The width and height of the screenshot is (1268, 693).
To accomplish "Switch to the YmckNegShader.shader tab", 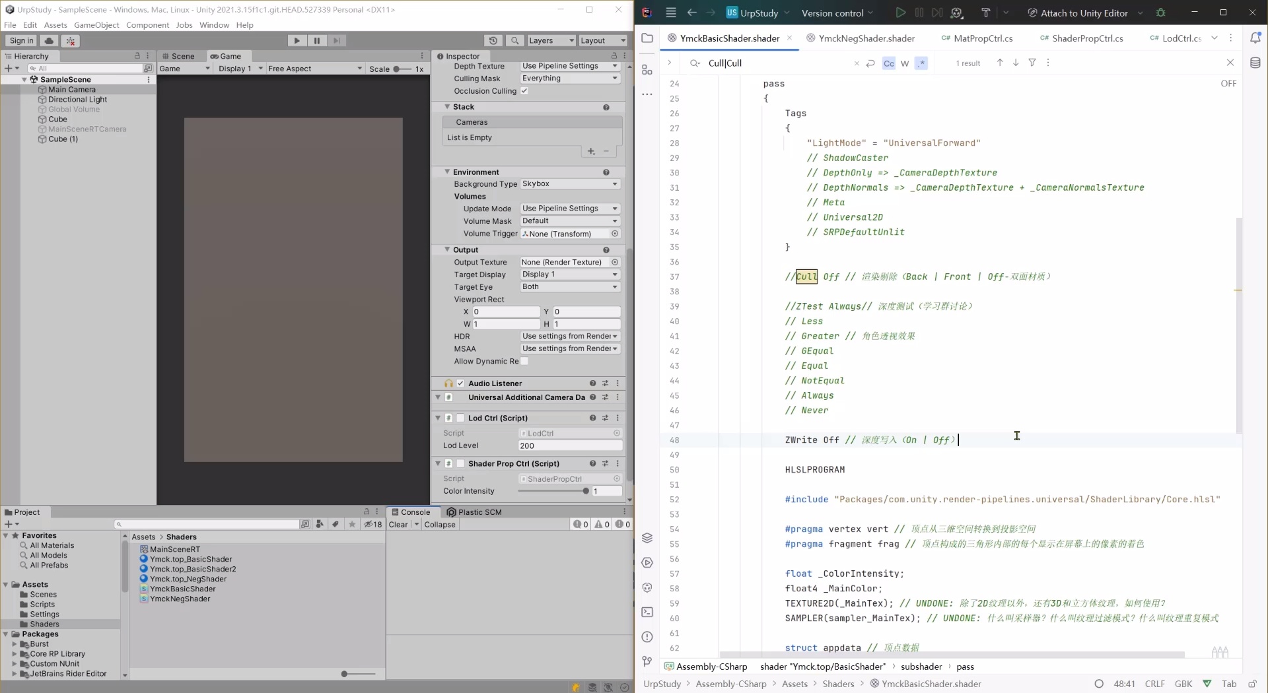I will (866, 38).
